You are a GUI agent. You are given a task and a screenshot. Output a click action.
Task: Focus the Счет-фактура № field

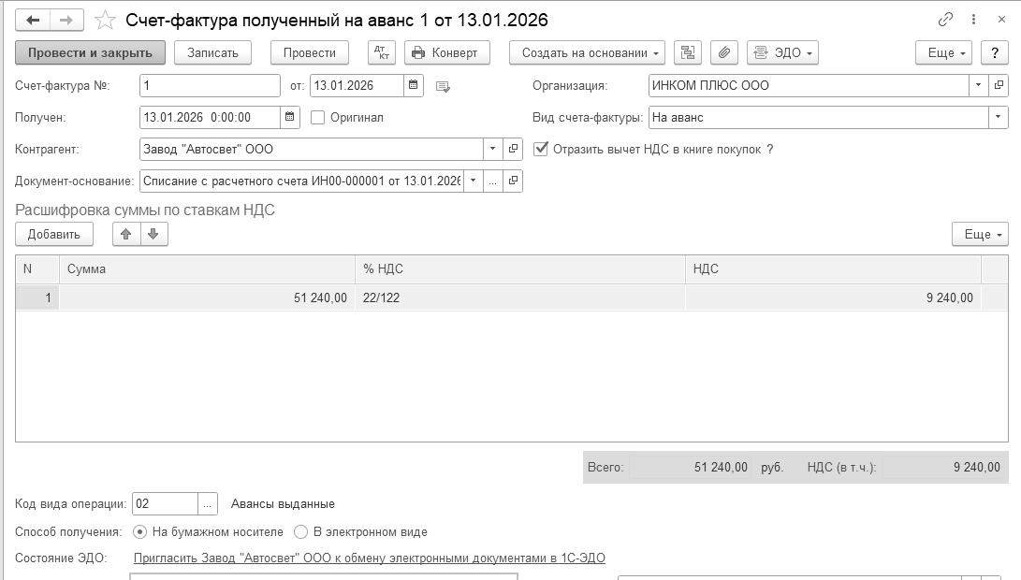[x=210, y=85]
